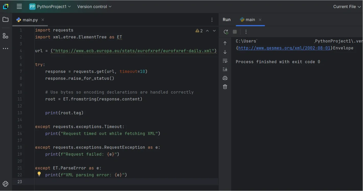Toggle soft-wrap in the Run console
Screen dimensions: 363x191
(225, 61)
